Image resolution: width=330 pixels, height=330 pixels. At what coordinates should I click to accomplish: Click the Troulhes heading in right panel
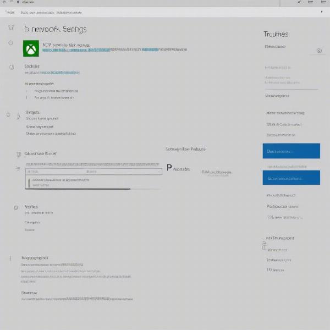276,34
